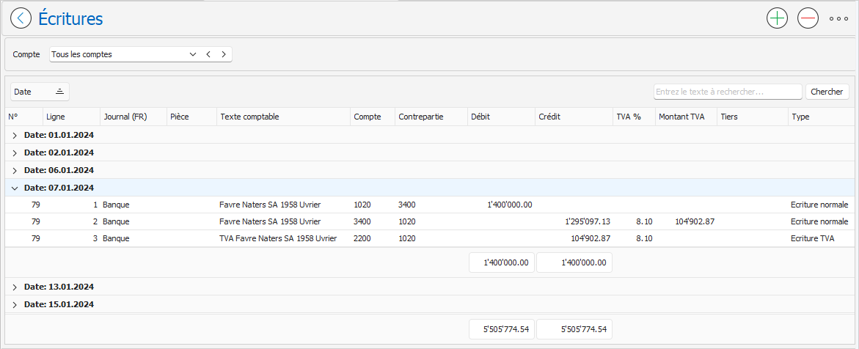Click 'TVA Favre Naters SA 1958 Uvrier' text
The width and height of the screenshot is (859, 349).
(278, 238)
